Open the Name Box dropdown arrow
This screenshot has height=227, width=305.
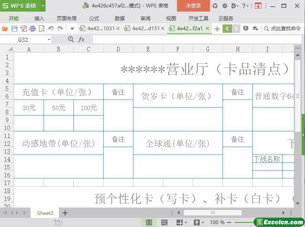[49, 40]
